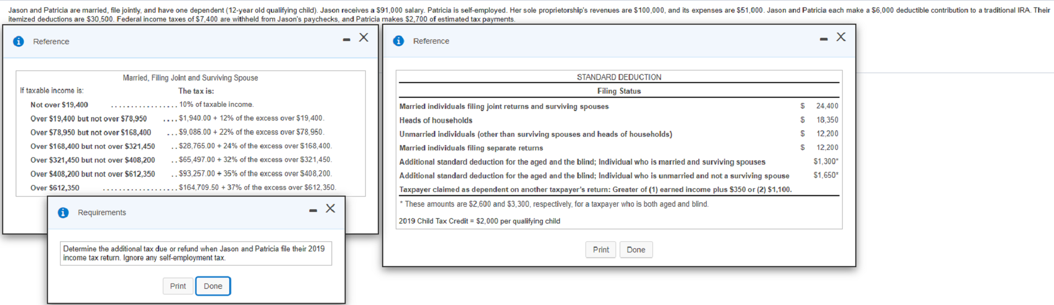Minimize the tax table Reference window
1054x305 pixels.
(x=346, y=39)
